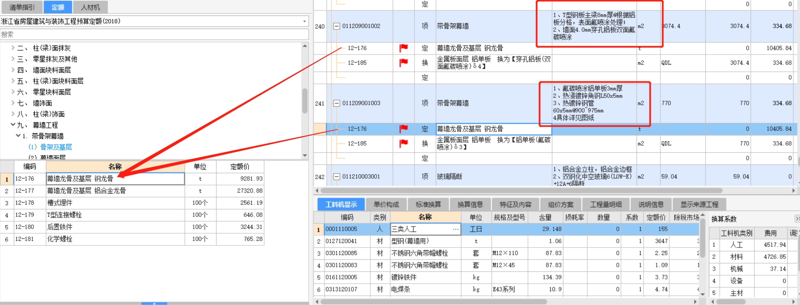The height and width of the screenshot is (305, 800).
Task: Click the red flag under item 240's 12-176
Action: coord(404,48)
